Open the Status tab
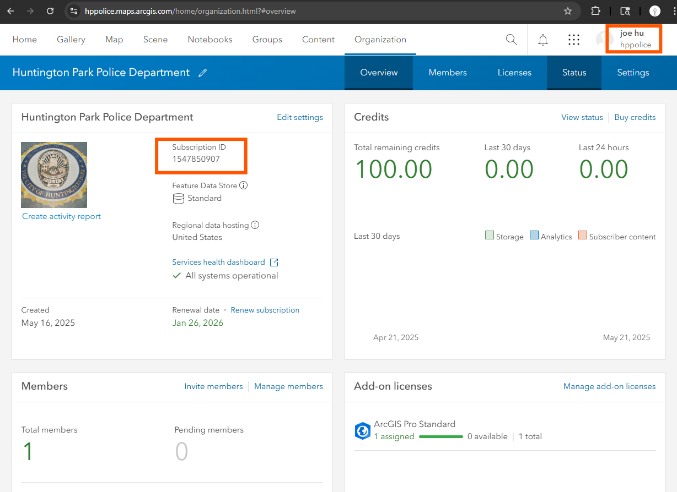Viewport: 677px width, 492px height. pyautogui.click(x=574, y=73)
